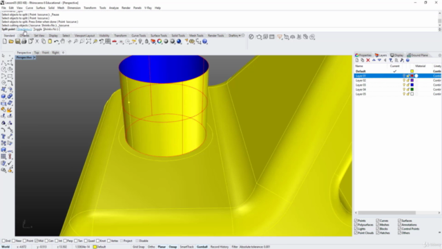
Task: Click the Cut scissors icon
Action: click(x=37, y=41)
